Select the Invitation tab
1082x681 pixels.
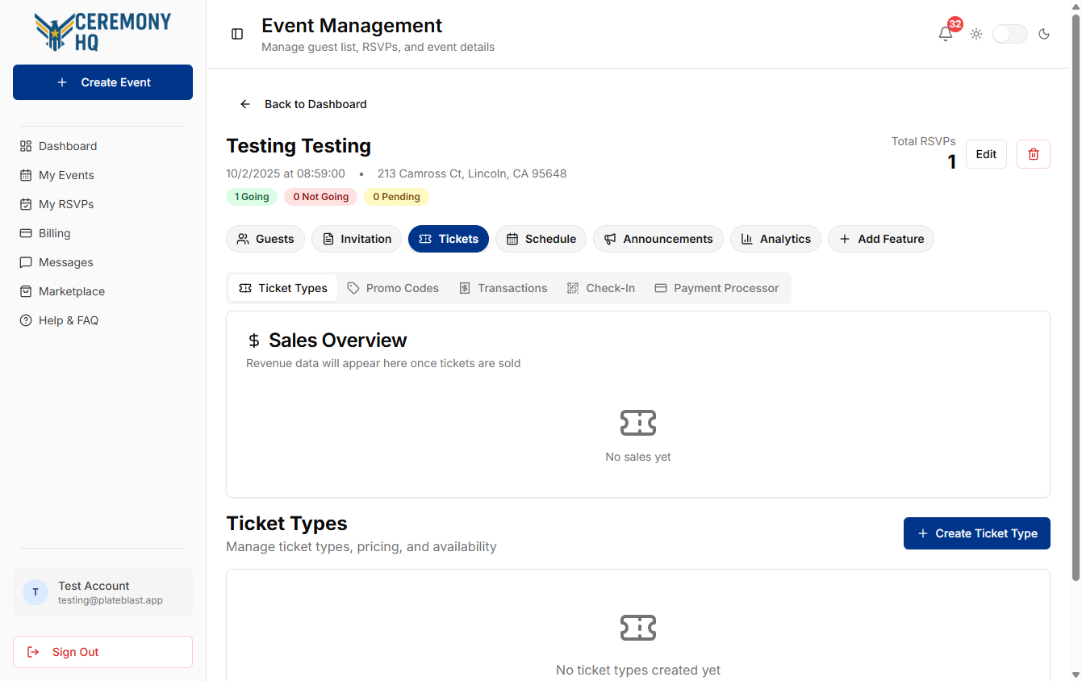357,239
